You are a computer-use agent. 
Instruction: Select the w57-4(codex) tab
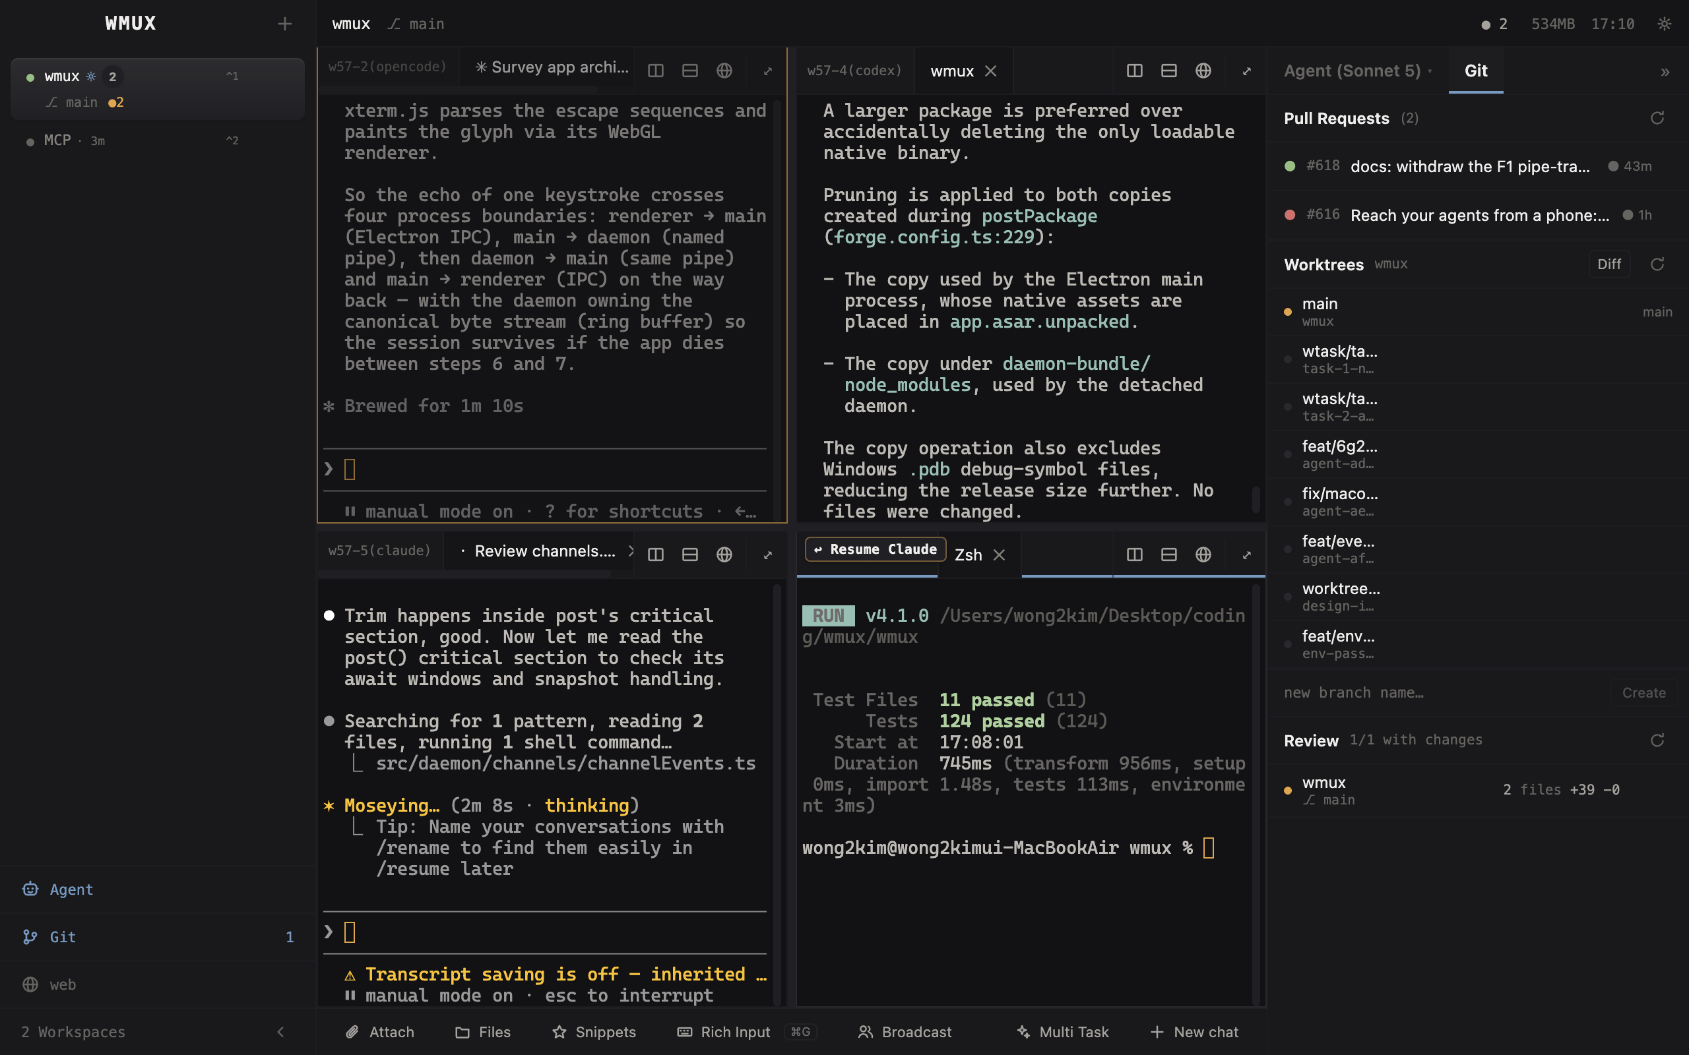[x=854, y=71]
